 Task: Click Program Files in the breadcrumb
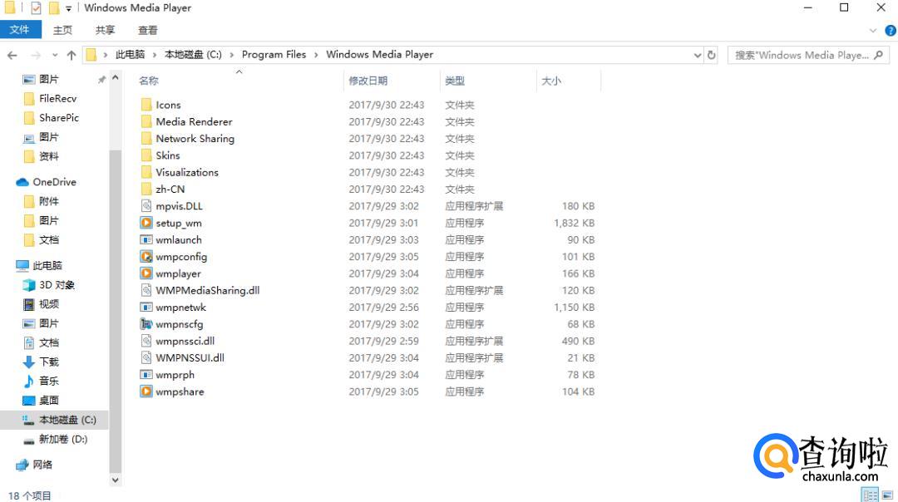point(274,54)
